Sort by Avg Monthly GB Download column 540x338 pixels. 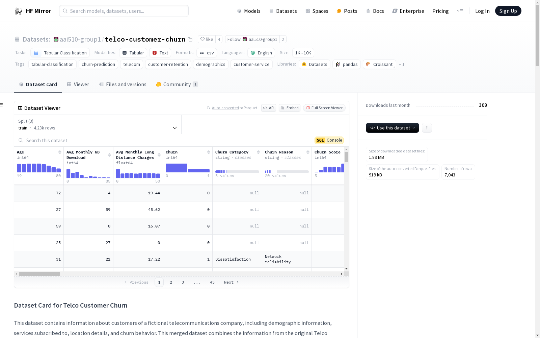[109, 155]
